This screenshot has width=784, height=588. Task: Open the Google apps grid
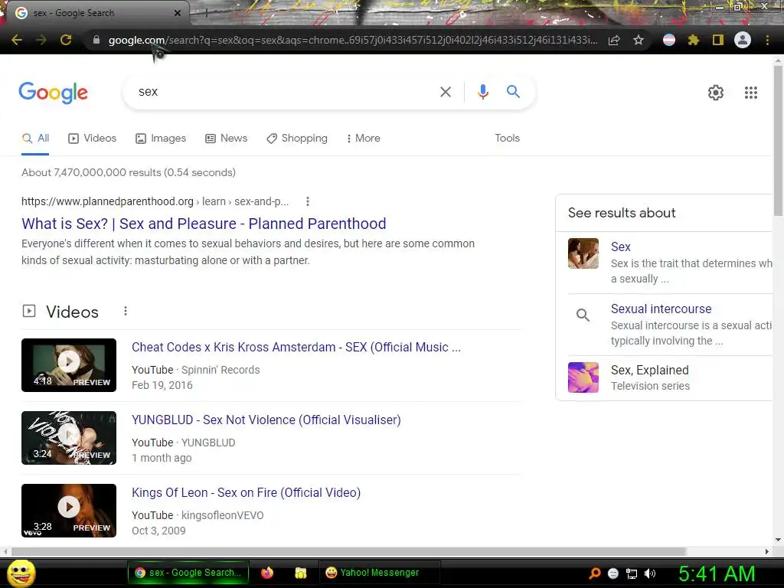(x=750, y=93)
